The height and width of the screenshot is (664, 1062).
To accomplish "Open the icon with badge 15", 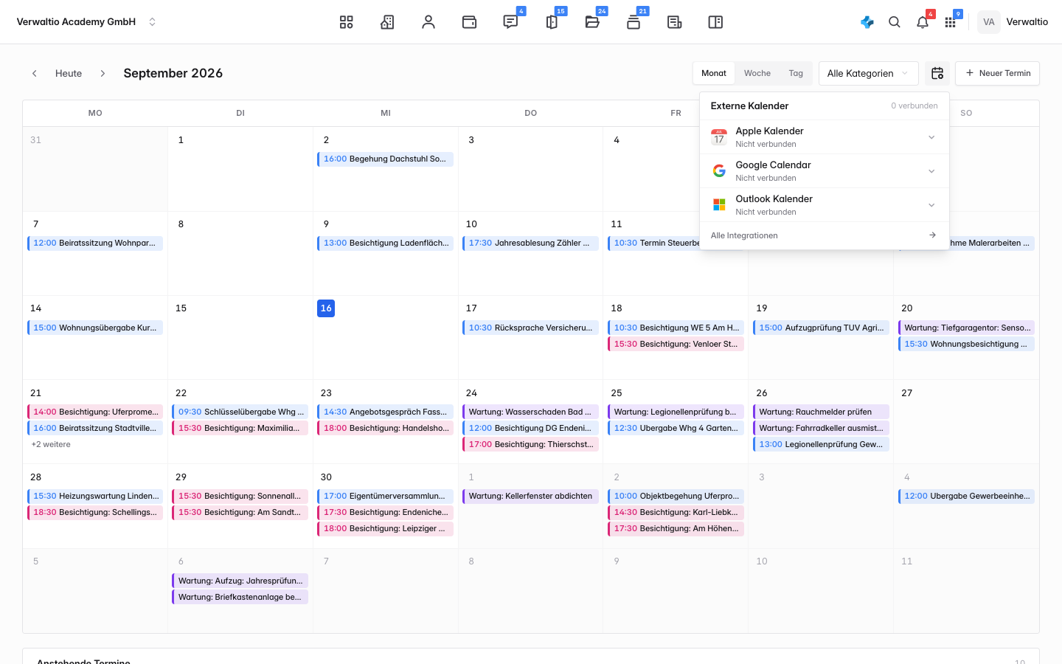I will click(x=552, y=22).
